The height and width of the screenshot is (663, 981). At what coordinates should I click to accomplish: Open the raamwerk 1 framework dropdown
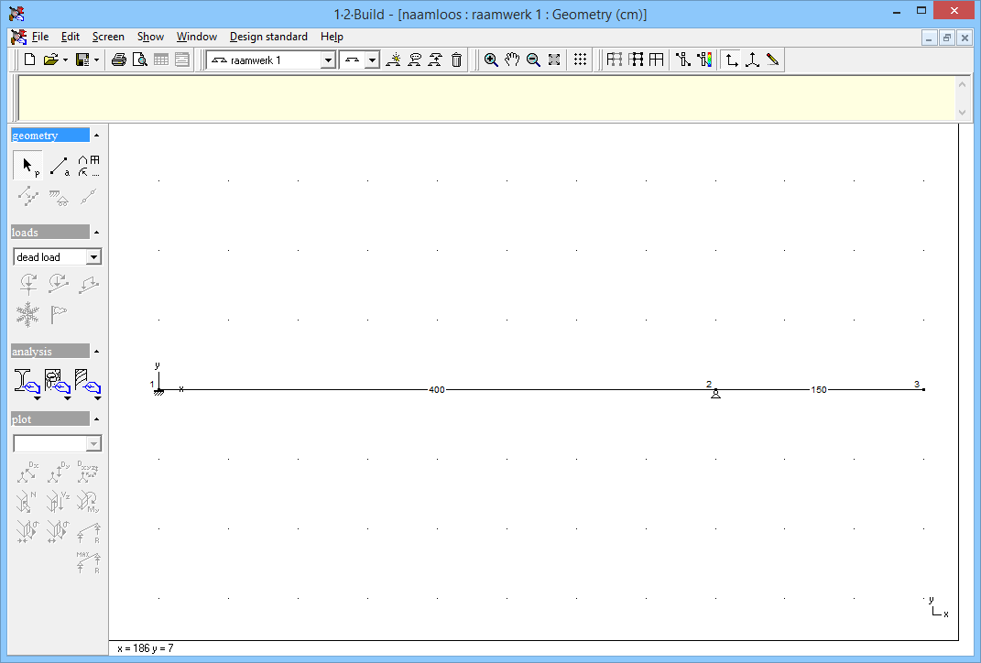(x=328, y=60)
